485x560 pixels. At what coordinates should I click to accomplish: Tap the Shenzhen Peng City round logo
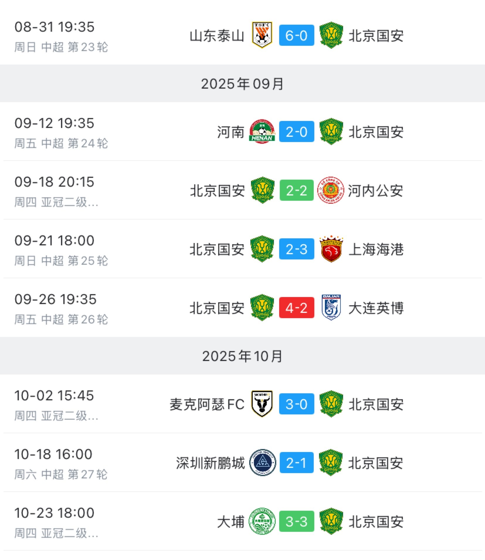coord(262,463)
